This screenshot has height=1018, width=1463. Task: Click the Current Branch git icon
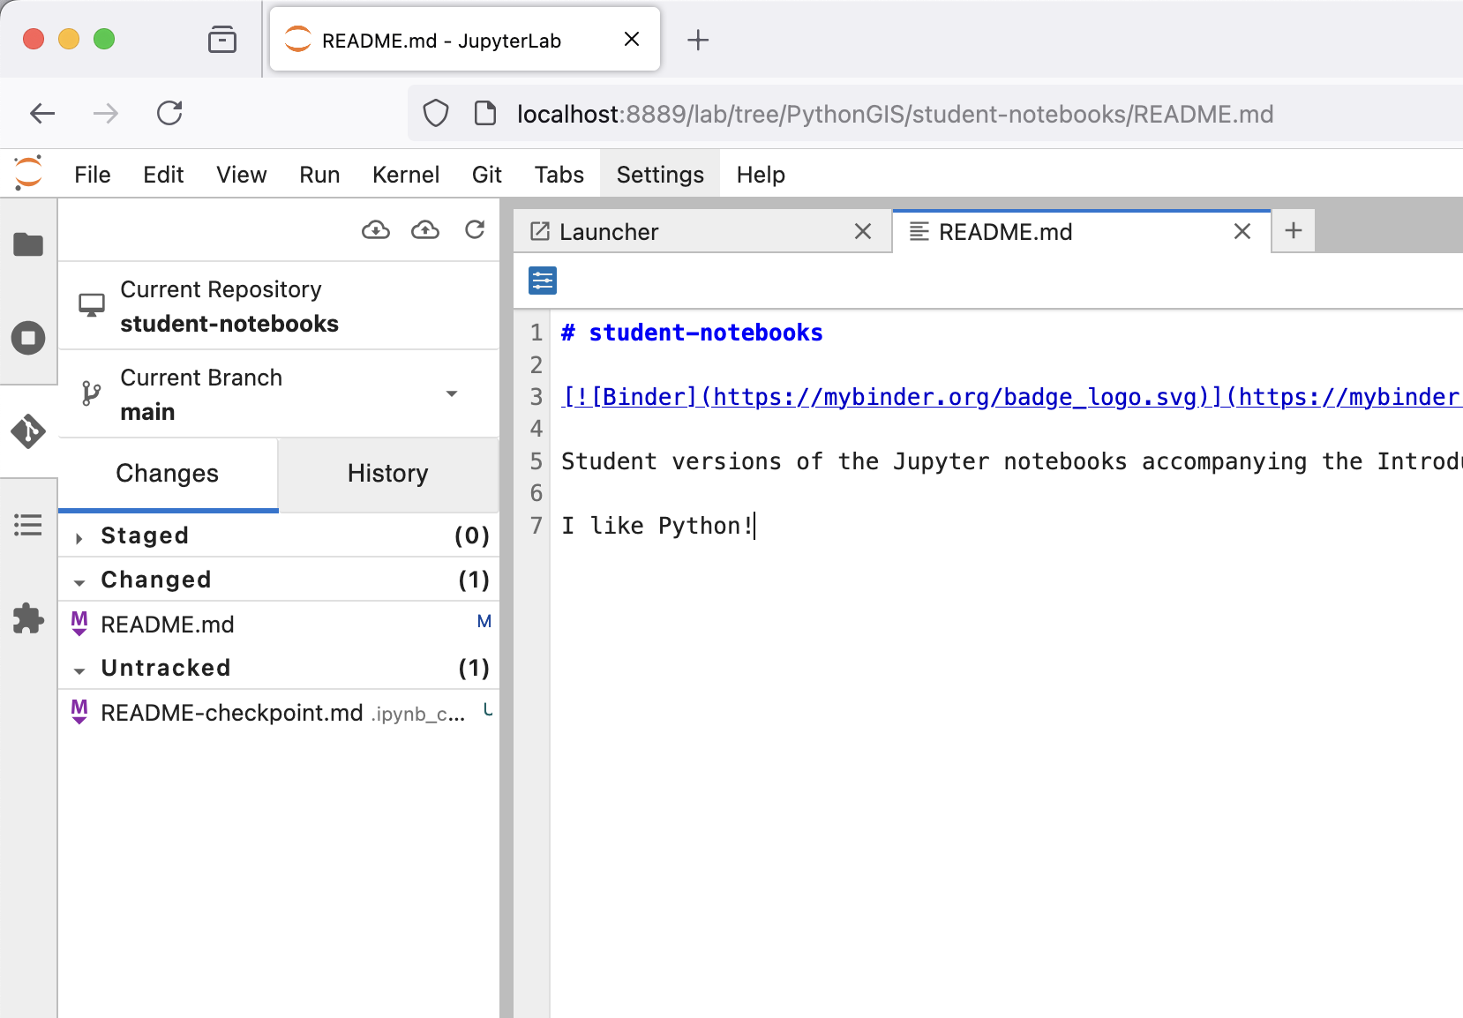(91, 393)
